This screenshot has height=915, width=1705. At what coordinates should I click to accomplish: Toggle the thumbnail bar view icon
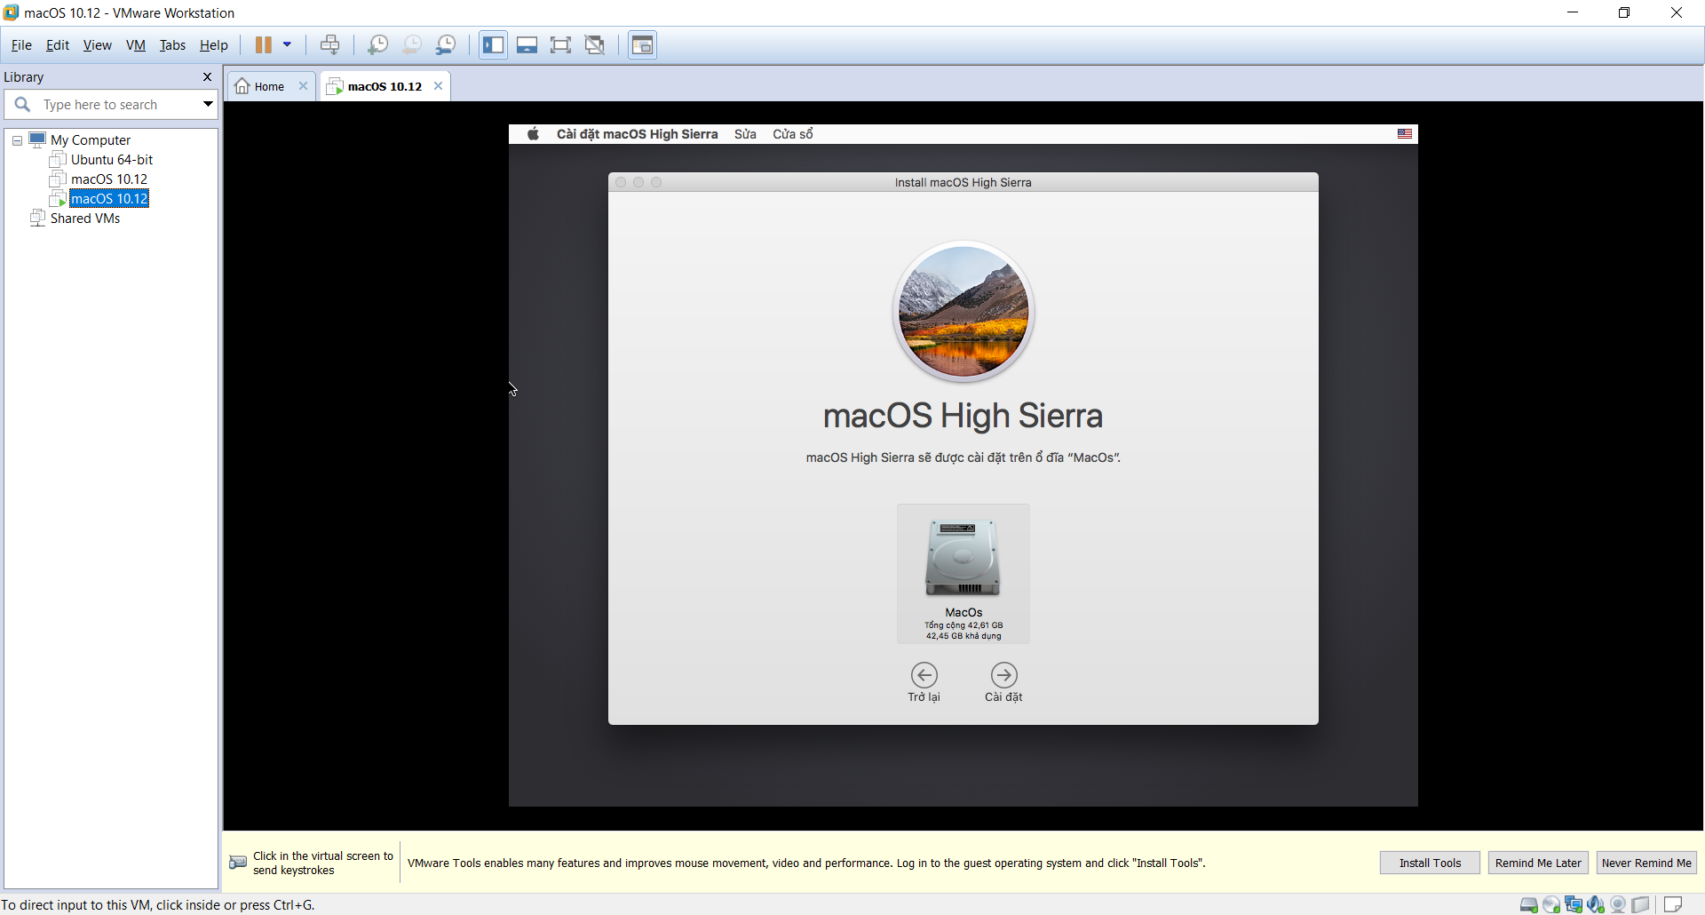click(527, 44)
